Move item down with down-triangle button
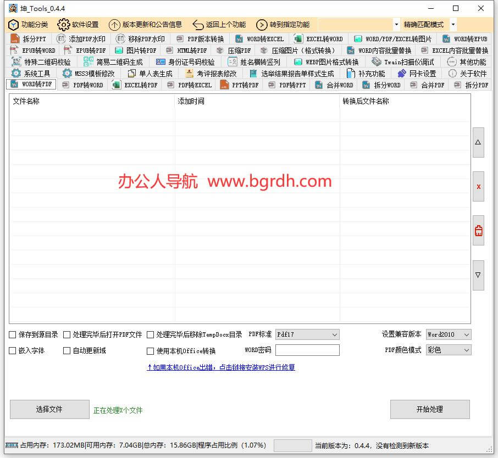The height and width of the screenshot is (458, 498). click(478, 275)
